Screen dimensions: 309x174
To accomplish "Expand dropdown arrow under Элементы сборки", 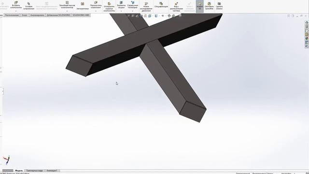I will pyautogui.click(x=121, y=11).
